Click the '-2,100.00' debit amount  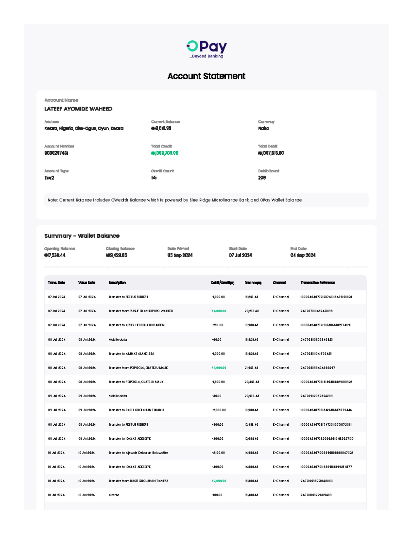click(218, 453)
